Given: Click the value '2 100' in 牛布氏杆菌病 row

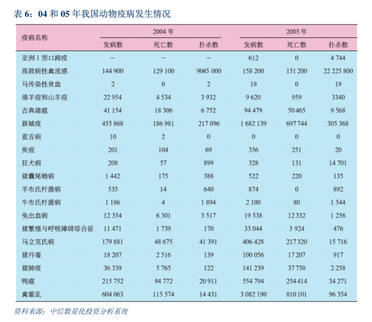Looking at the screenshot, I should click(x=254, y=203).
